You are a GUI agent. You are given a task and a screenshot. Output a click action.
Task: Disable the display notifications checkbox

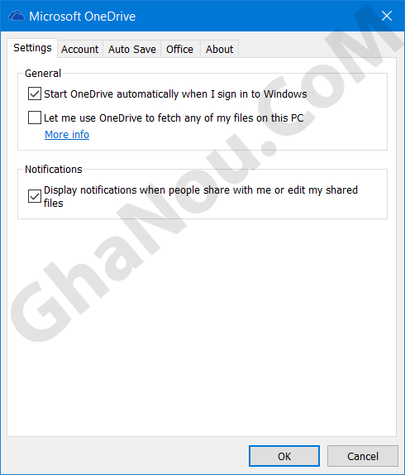coord(35,196)
